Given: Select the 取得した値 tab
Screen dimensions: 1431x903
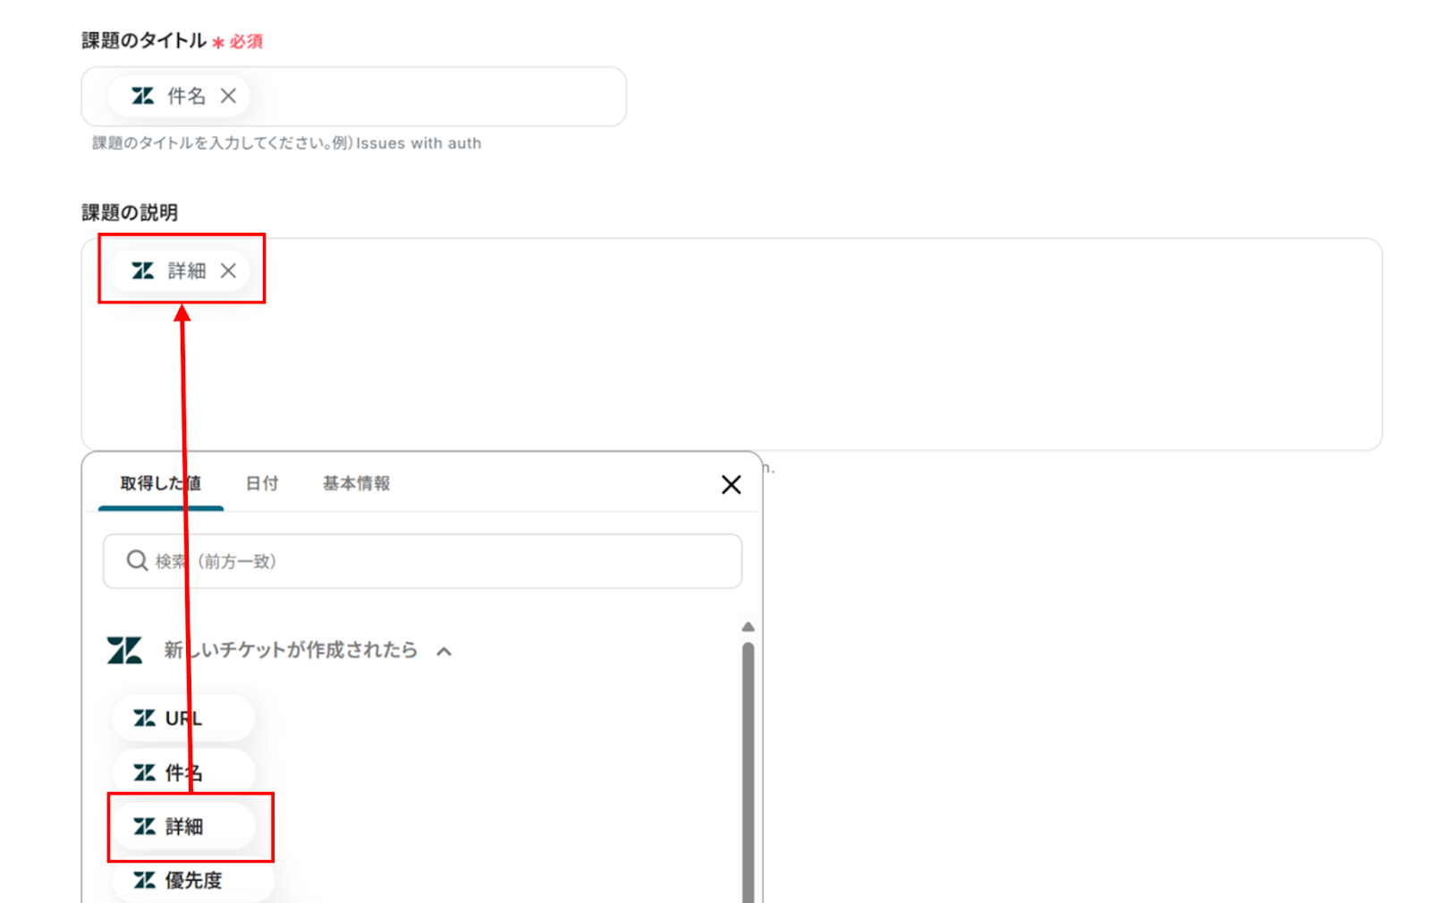Looking at the screenshot, I should (161, 483).
